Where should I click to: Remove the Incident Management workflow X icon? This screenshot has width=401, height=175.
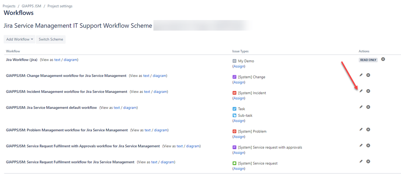pos(368,91)
